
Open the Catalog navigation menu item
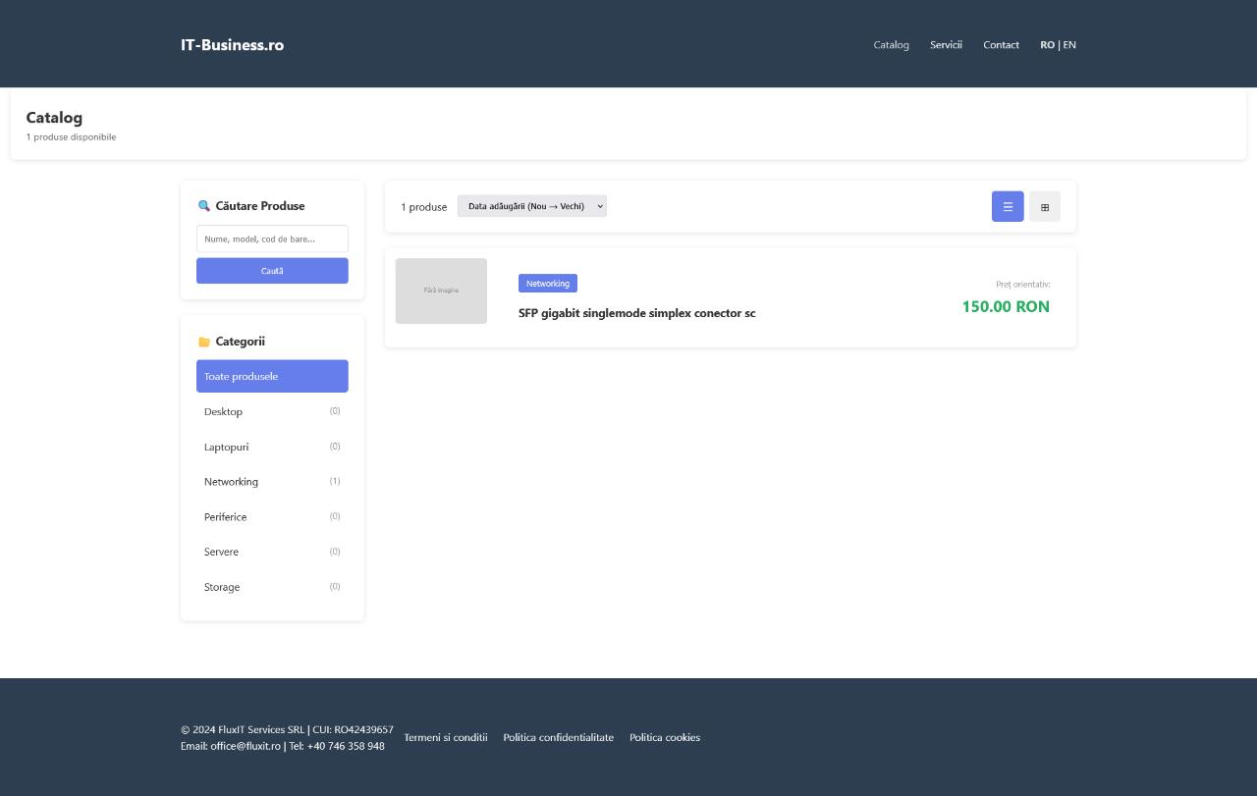coord(891,45)
